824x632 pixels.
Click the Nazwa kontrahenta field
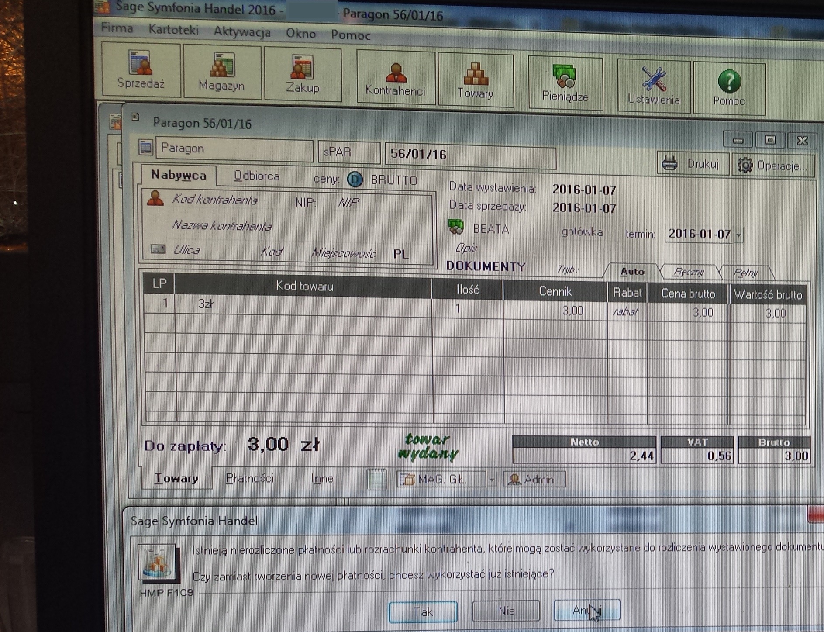[x=222, y=225]
